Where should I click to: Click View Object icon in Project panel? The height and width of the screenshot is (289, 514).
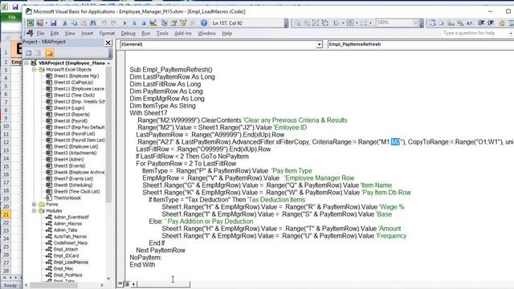point(39,53)
